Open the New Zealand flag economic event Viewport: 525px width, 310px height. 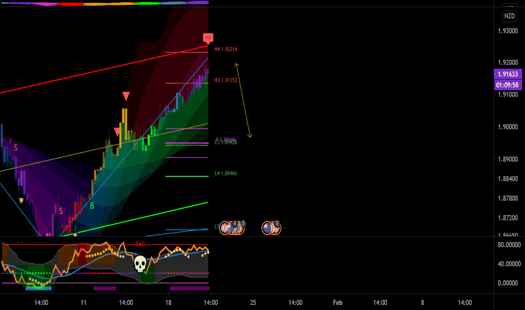(x=267, y=228)
